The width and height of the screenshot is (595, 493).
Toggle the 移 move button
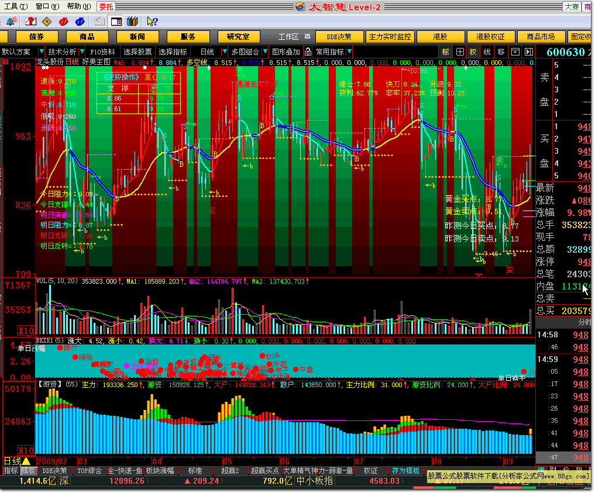pos(501,51)
